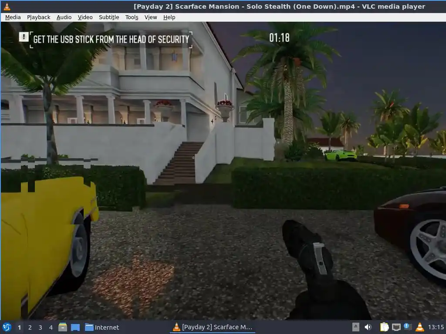Open the View menu
Image resolution: width=446 pixels, height=334 pixels.
tap(150, 17)
